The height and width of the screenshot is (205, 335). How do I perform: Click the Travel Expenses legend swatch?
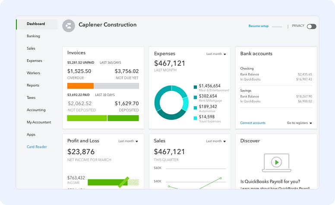195,118
